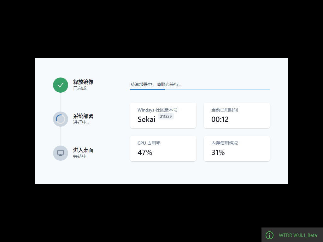Click the 211229 build number badge
323x242 pixels.
(x=166, y=117)
